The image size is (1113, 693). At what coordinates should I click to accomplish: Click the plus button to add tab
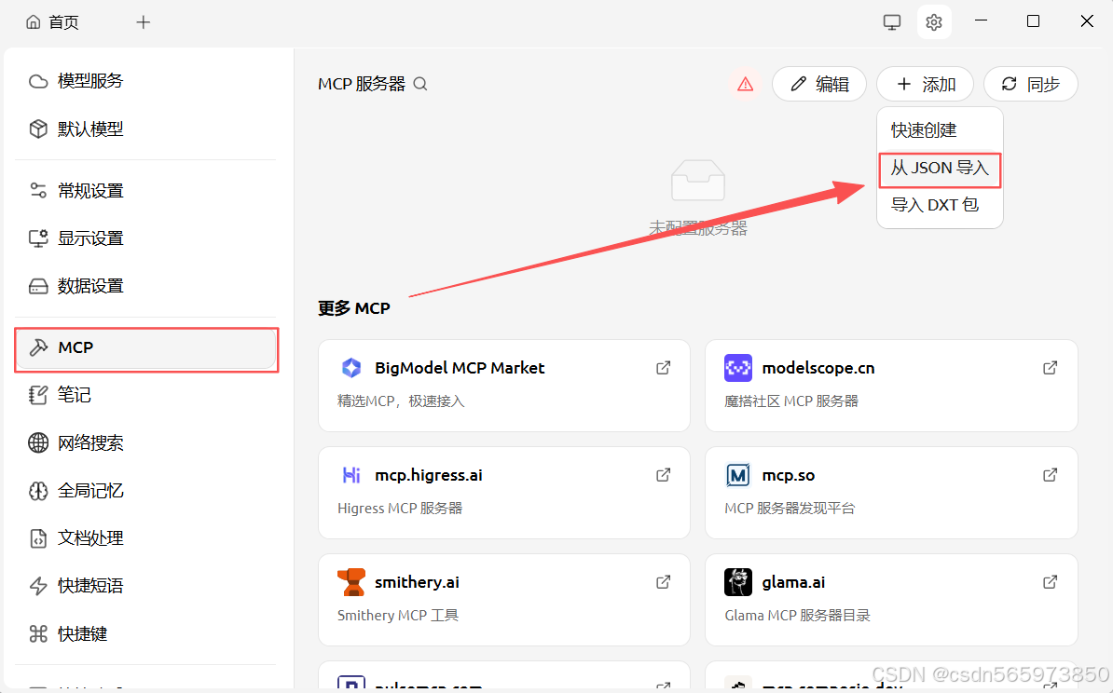tap(144, 22)
